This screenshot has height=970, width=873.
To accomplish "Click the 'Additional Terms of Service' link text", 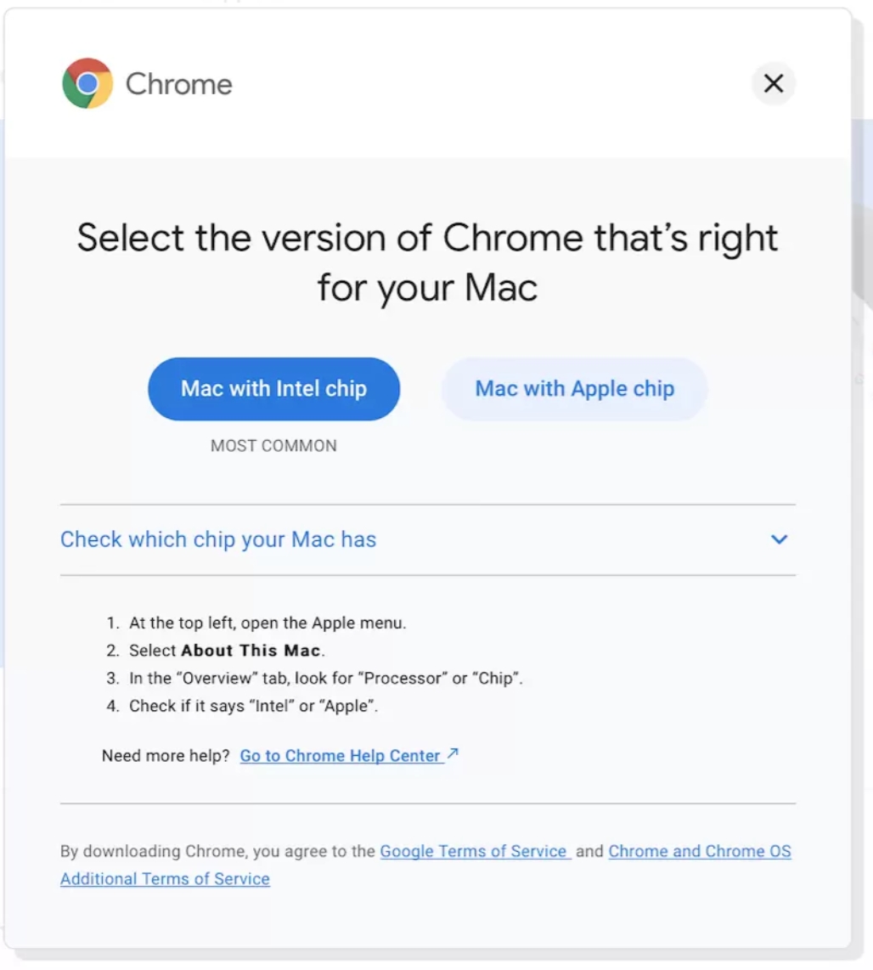I will point(165,879).
